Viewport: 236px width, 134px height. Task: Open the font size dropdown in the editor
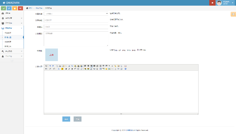tap(54, 69)
